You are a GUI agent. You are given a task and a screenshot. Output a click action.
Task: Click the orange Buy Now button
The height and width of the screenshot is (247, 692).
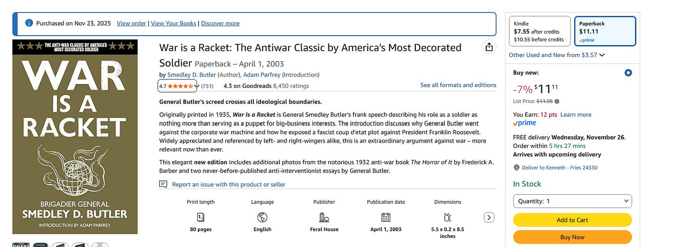tap(572, 237)
